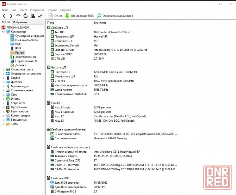
Task: Select the IPMI tree item
Action: click(16, 48)
